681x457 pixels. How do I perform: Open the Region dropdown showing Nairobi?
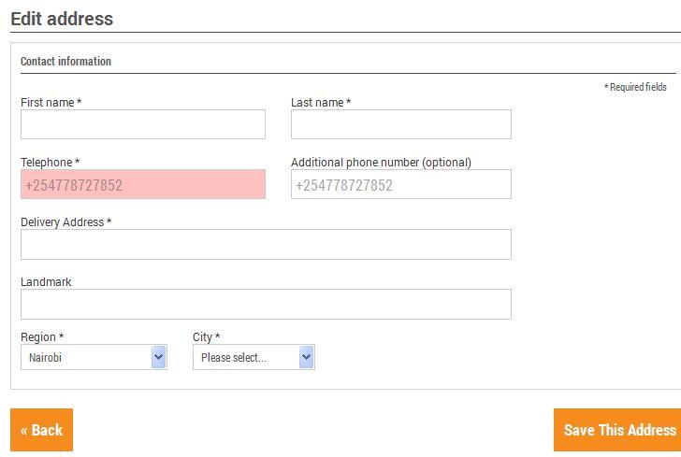click(x=94, y=357)
